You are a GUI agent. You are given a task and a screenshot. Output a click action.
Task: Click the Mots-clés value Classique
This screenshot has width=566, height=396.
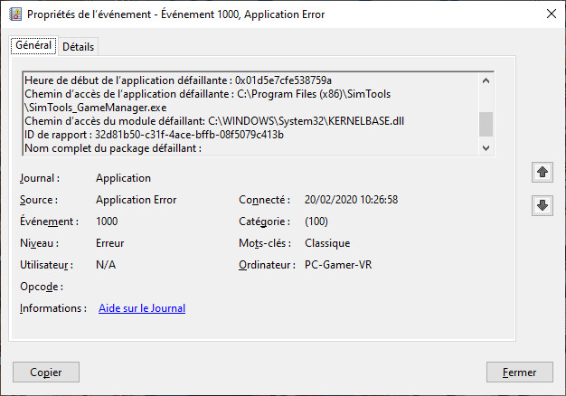(327, 243)
